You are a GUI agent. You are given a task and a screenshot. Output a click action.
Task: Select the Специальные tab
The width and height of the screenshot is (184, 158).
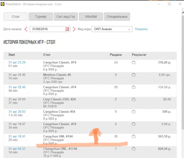117,17
